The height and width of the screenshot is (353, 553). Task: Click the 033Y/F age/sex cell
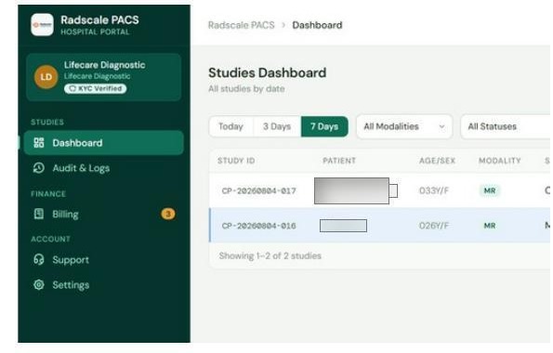(434, 190)
